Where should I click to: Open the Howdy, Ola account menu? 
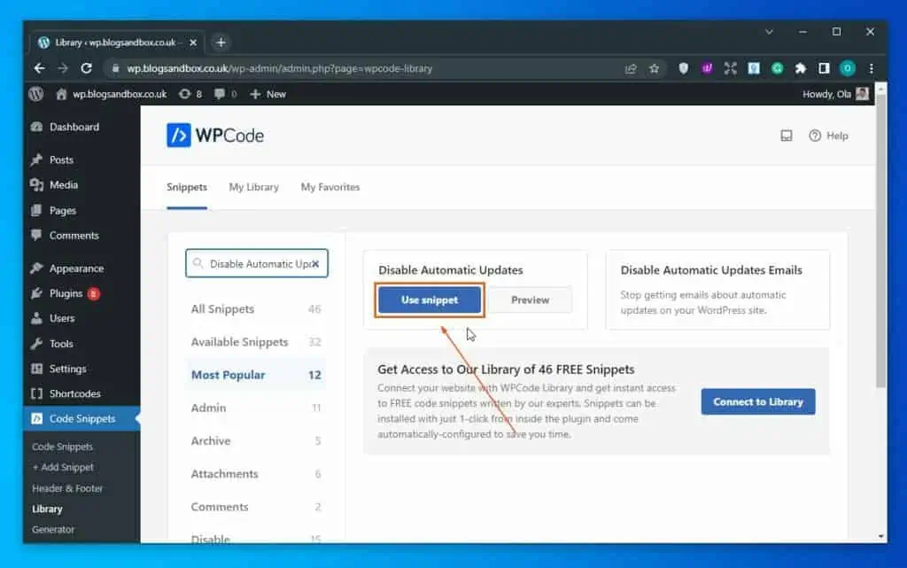tap(831, 94)
